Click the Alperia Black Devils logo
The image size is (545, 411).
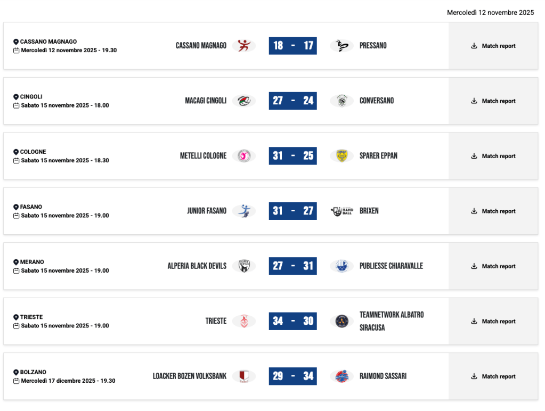click(243, 266)
